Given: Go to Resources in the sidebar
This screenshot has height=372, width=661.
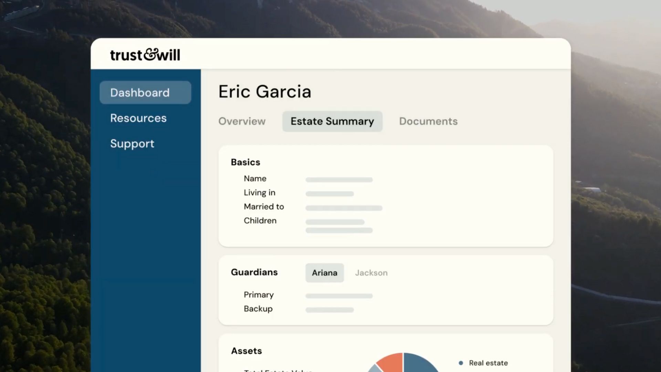Looking at the screenshot, I should tap(138, 118).
